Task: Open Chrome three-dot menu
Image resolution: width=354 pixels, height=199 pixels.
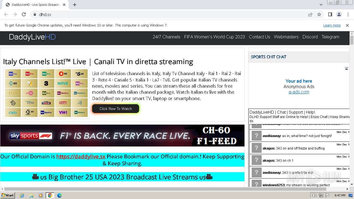Action: click(x=348, y=14)
